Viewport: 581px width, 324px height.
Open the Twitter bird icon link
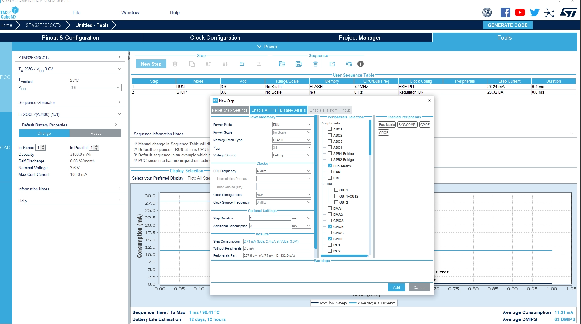click(535, 12)
